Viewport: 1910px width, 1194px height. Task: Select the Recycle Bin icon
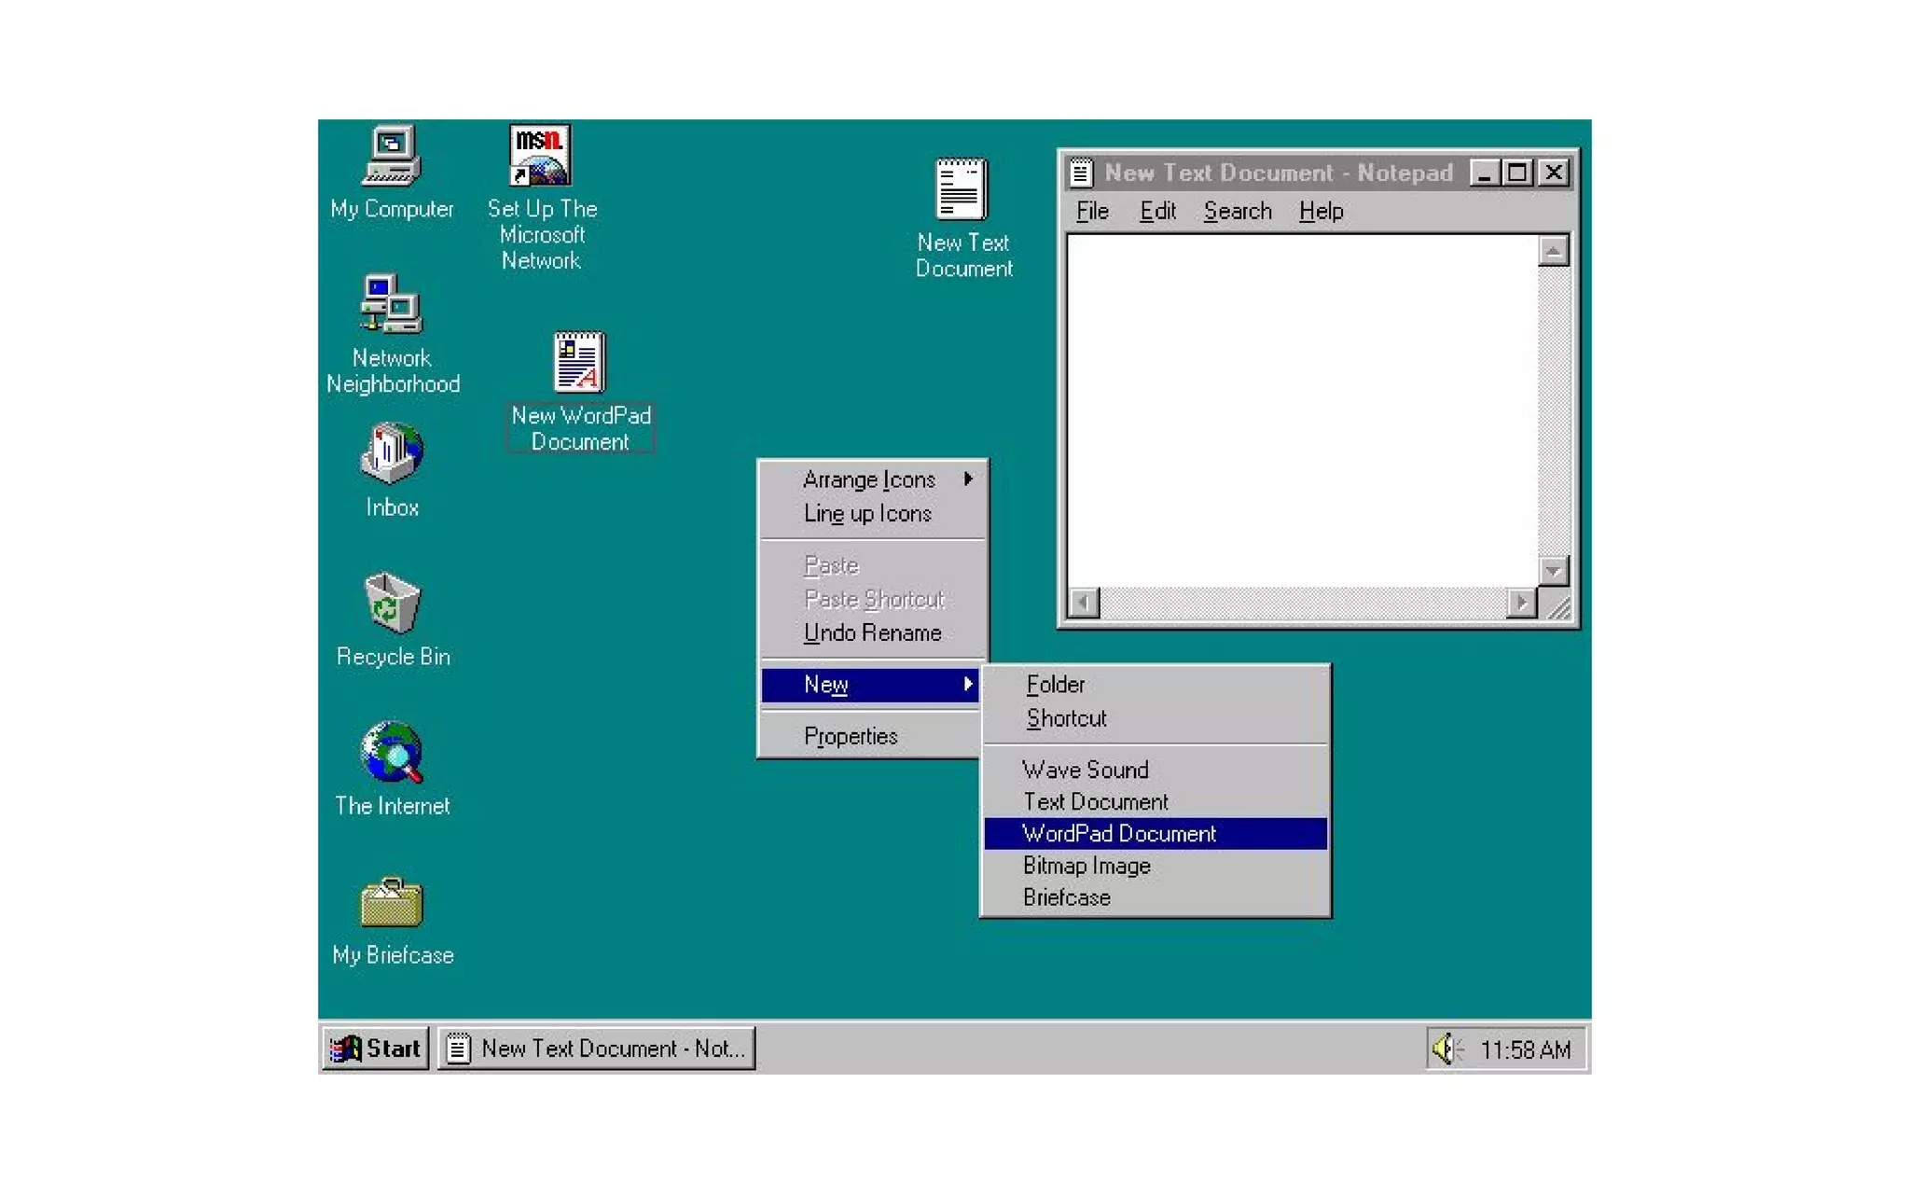coord(392,604)
